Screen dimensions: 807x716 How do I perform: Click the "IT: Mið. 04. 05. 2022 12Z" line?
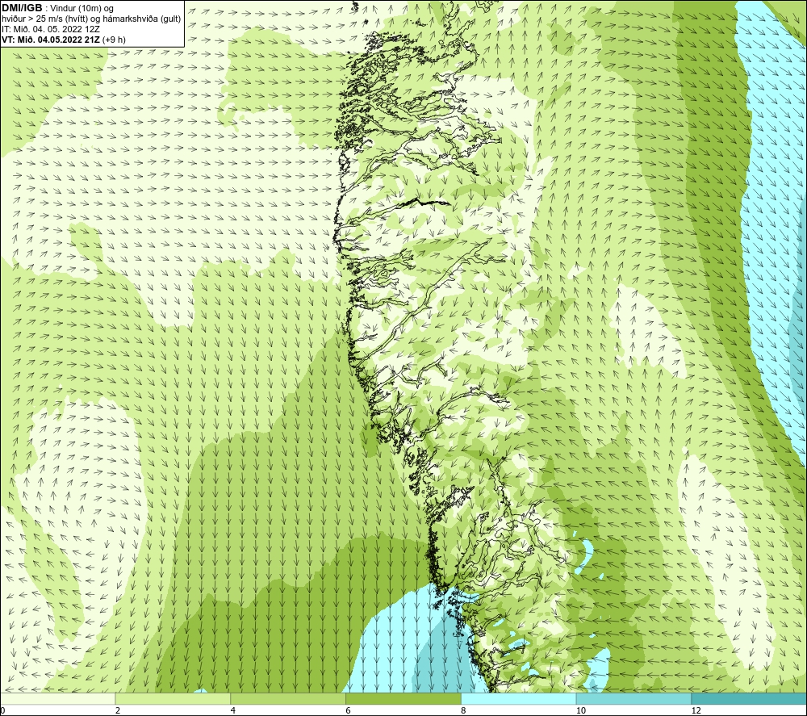click(50, 29)
